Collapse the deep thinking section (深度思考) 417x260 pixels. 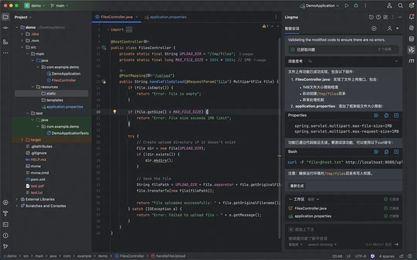(396, 61)
